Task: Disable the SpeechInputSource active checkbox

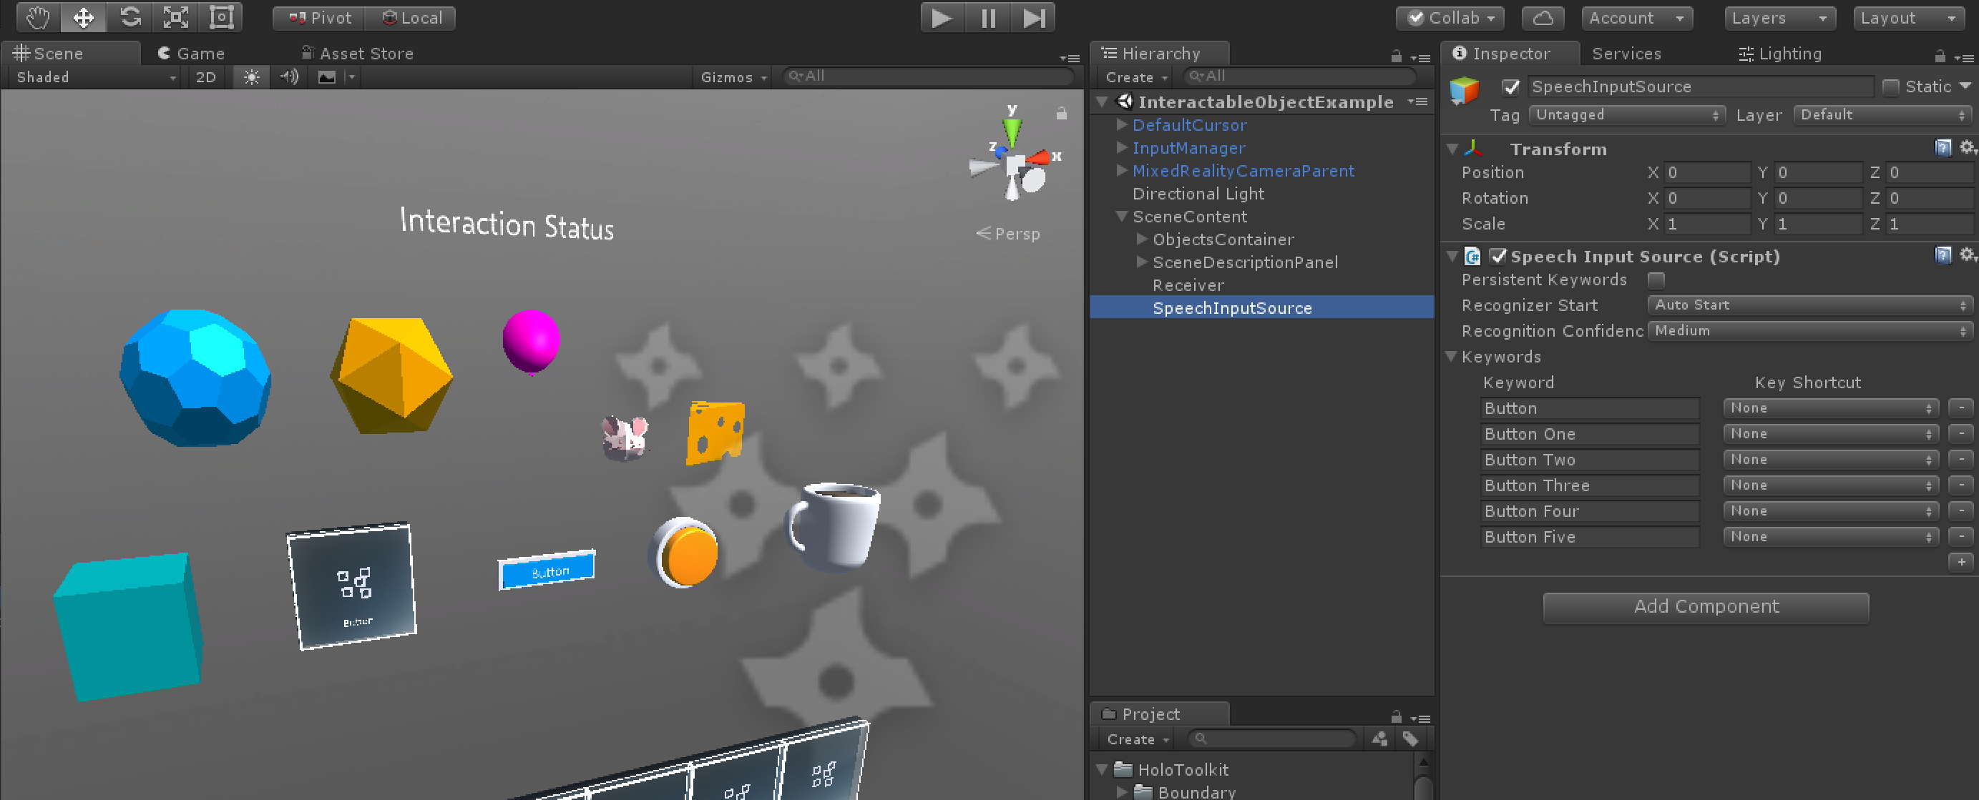Action: (1510, 87)
